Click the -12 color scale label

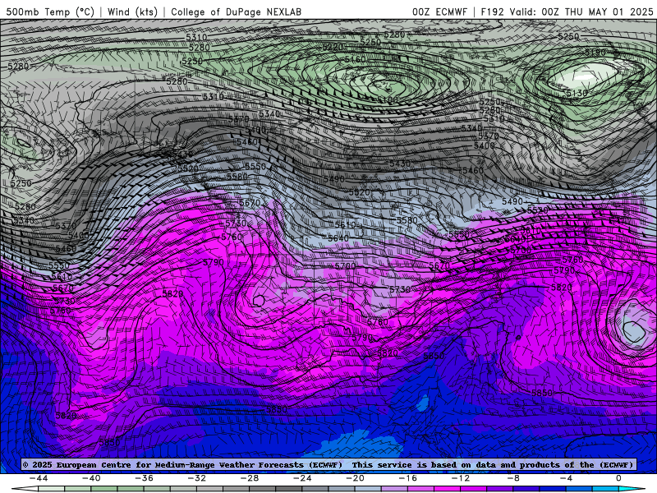pos(461,478)
